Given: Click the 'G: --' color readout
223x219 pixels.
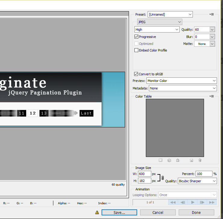Looking at the screenshot, I should pyautogui.click(x=20, y=203).
